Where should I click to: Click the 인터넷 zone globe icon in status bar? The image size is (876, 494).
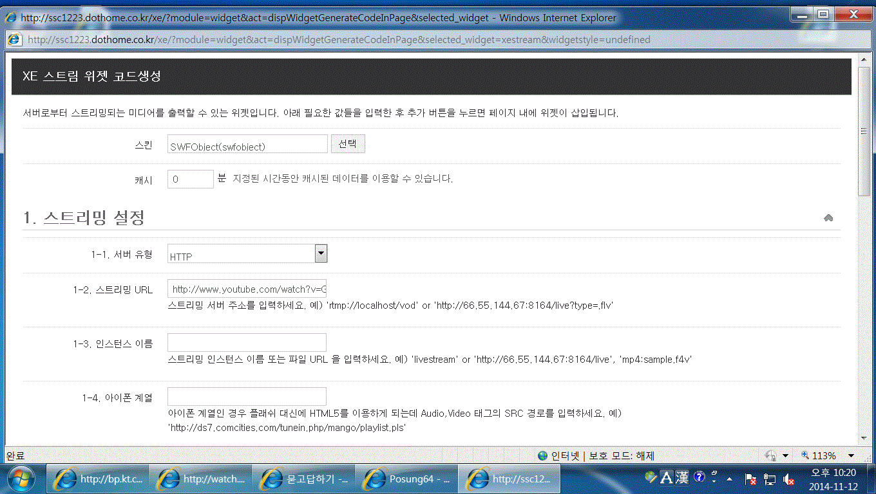(x=542, y=455)
